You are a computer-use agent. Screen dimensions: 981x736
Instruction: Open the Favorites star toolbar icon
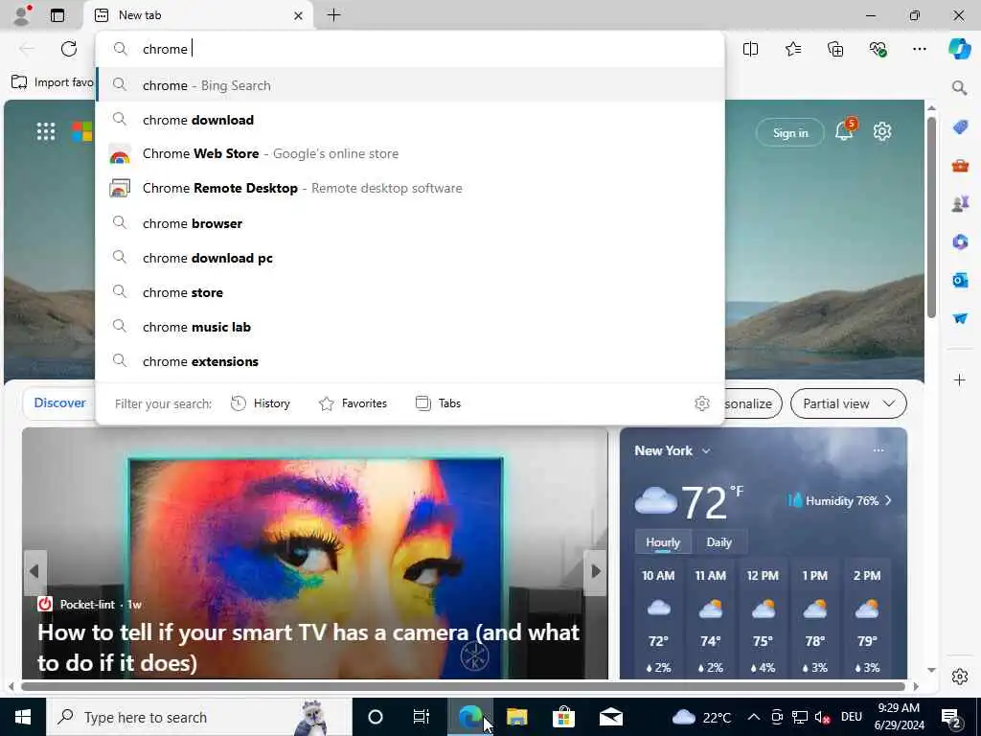coord(792,49)
